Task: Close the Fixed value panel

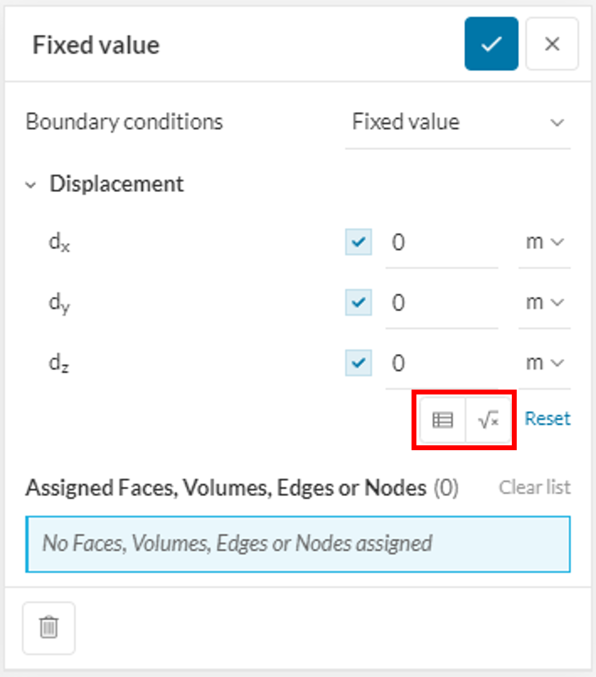Action: [x=552, y=44]
